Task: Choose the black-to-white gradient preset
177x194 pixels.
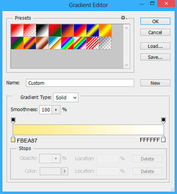Action: [x=42, y=30]
